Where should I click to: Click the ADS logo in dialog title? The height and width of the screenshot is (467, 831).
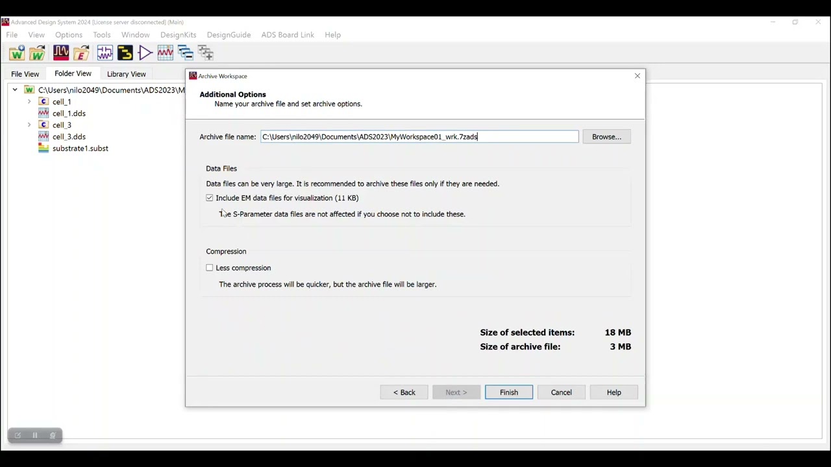[193, 76]
